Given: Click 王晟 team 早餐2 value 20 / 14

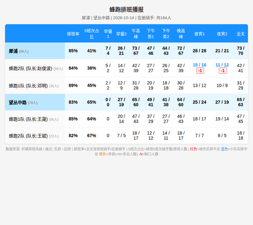Looking at the screenshot, I should [121, 119].
